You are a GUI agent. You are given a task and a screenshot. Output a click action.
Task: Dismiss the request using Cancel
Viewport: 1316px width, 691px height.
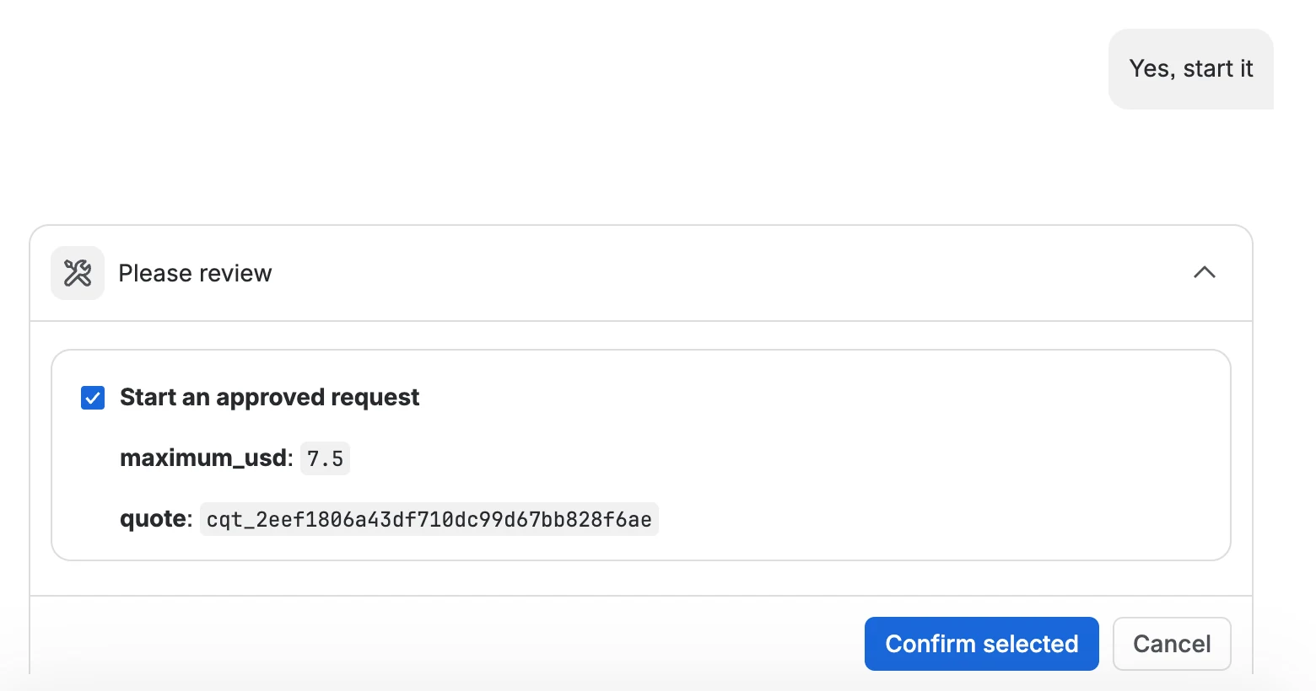click(1172, 644)
